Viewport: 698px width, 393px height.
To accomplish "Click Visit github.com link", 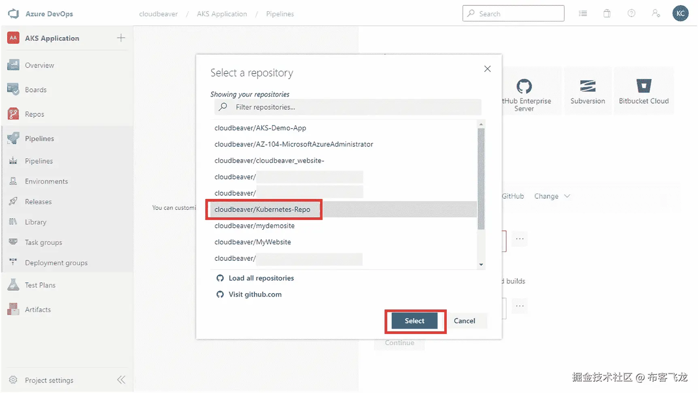I will 255,294.
